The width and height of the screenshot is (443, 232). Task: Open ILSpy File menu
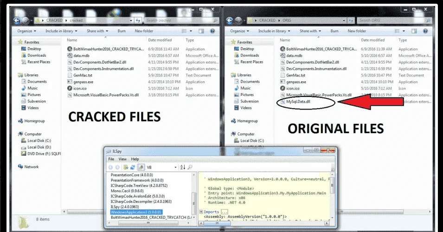coord(111,159)
